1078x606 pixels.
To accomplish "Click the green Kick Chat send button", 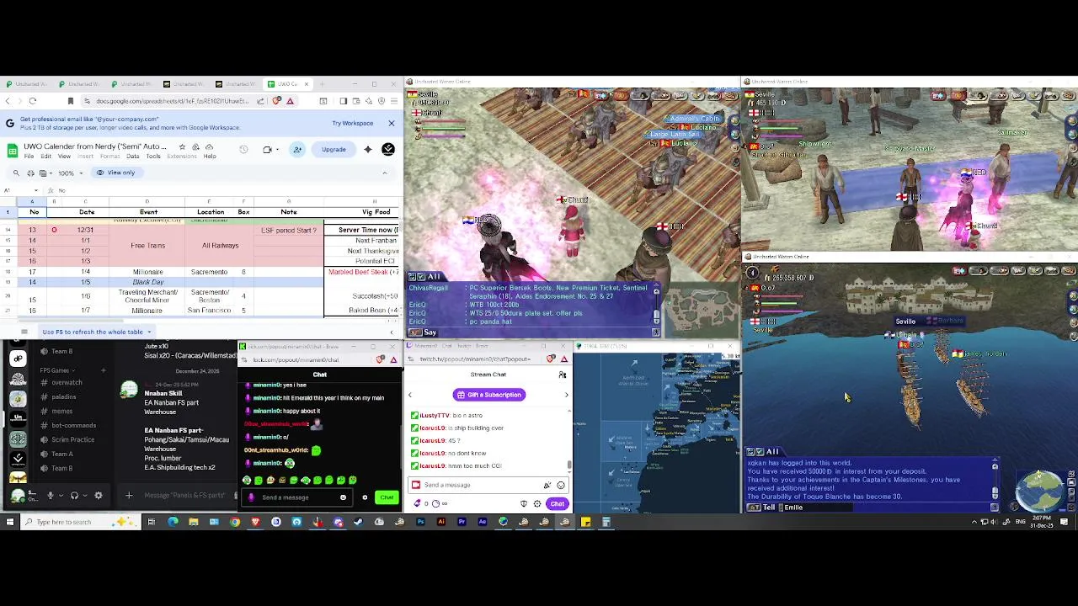I will tap(387, 497).
